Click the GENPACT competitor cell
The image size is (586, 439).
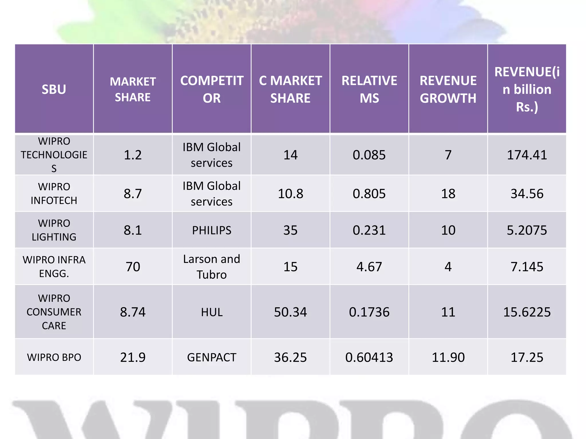point(212,357)
